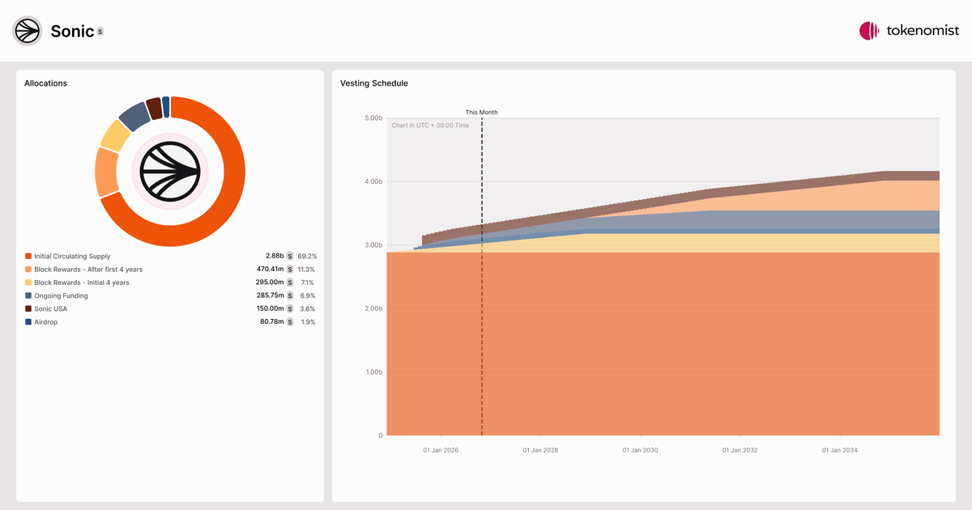Click the Sonic logo in the header

(27, 31)
